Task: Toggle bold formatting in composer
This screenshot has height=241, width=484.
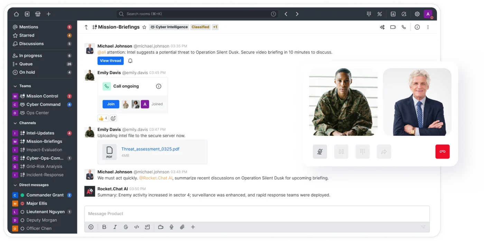Action: pos(104,227)
